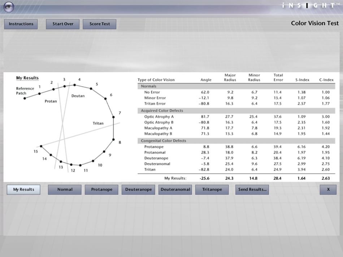Click the 'C-Index' column header
The image size is (343, 257).
click(x=326, y=80)
